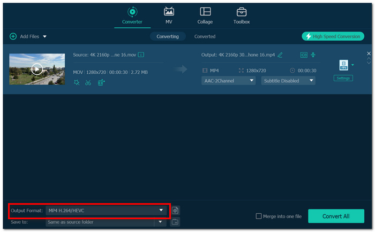
Task: Rename output file with pencil icon
Action: 280,55
